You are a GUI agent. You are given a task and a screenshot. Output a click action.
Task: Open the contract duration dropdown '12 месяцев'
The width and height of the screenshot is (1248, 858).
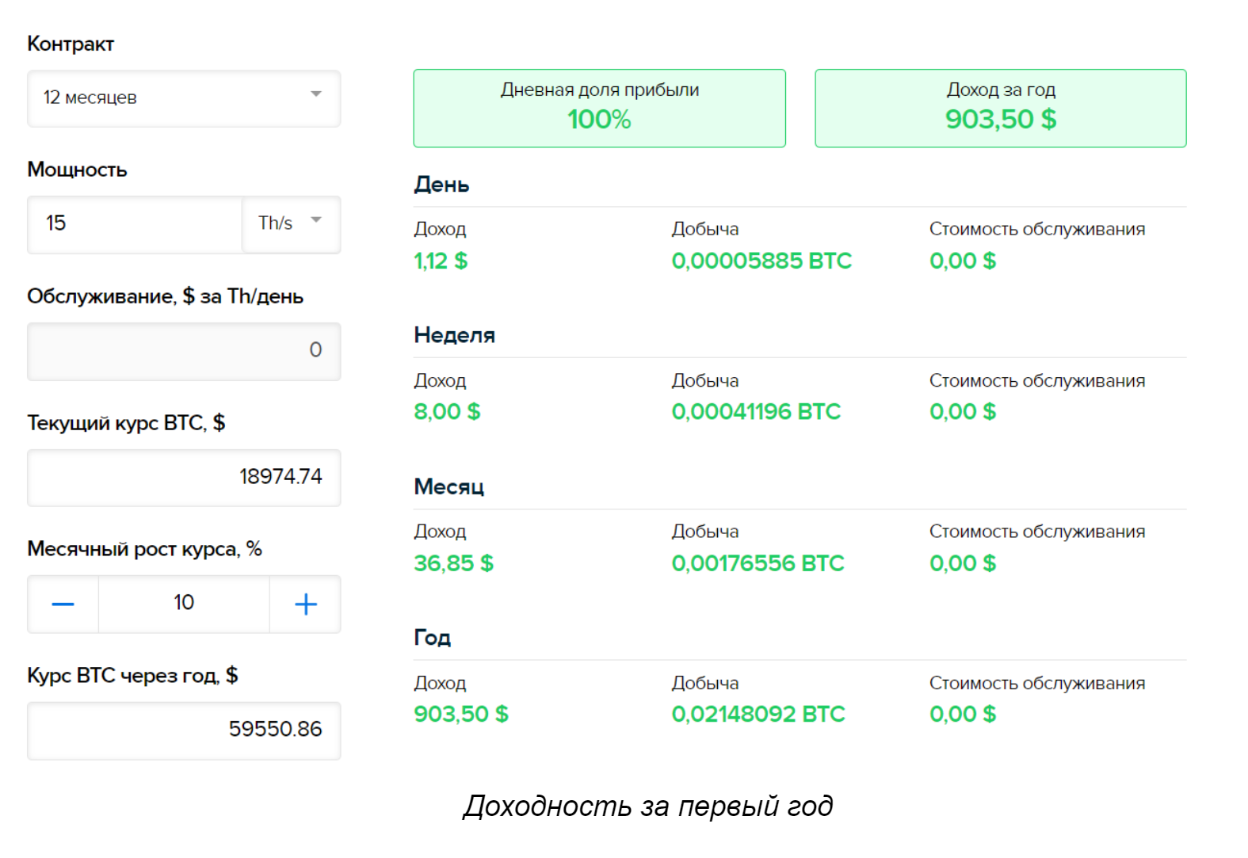tap(184, 98)
